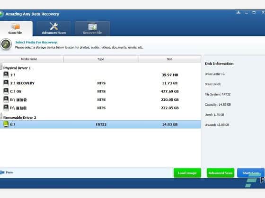This screenshot has height=198, width=265.
Task: Switch to Advanced Scan tab
Action: pyautogui.click(x=54, y=29)
